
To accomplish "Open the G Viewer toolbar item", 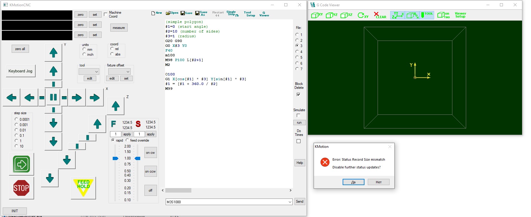I will pos(264,14).
